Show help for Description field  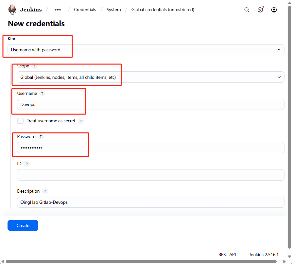point(45,191)
